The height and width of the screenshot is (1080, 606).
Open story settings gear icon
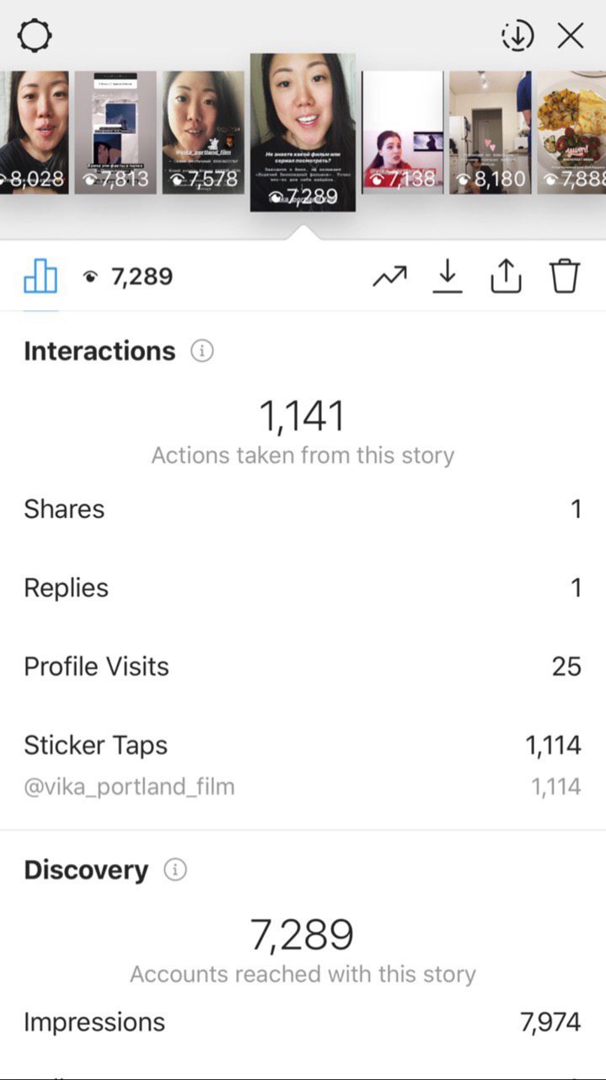tap(35, 35)
